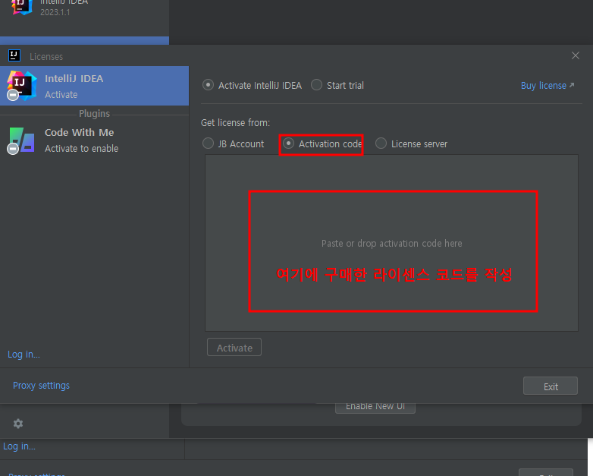The image size is (593, 476).
Task: Click the Code With Me plugin icon
Action: [x=21, y=140]
